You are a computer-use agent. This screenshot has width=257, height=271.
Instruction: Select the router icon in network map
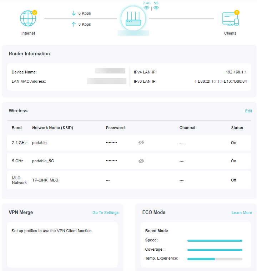(x=133, y=19)
